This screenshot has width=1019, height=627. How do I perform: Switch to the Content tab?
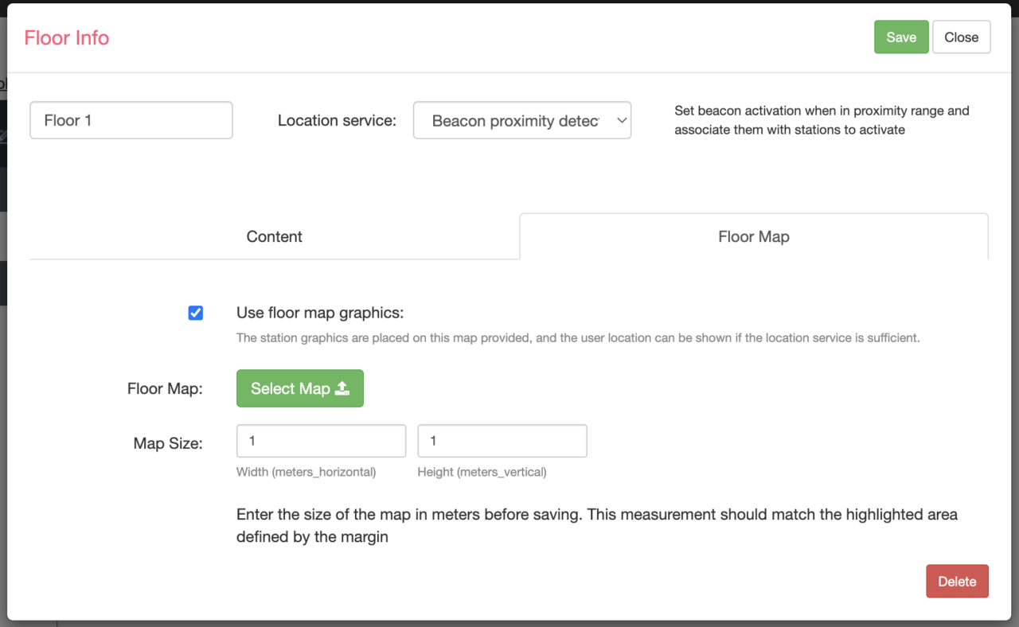pos(274,236)
